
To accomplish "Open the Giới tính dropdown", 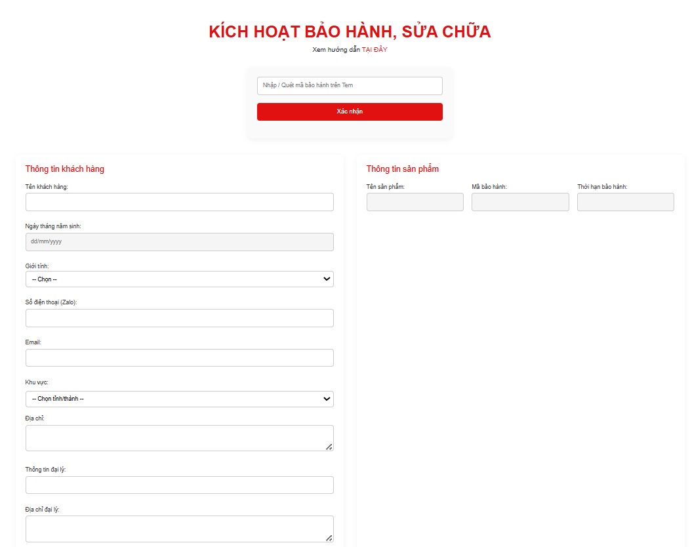I will coord(179,279).
